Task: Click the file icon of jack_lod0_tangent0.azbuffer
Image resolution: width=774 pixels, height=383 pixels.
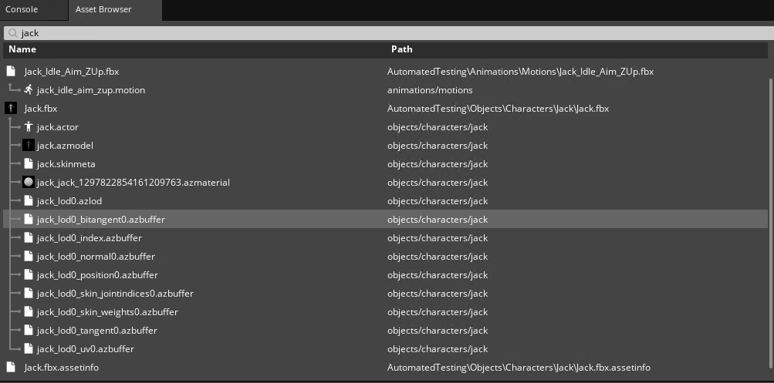Action: coord(29,331)
